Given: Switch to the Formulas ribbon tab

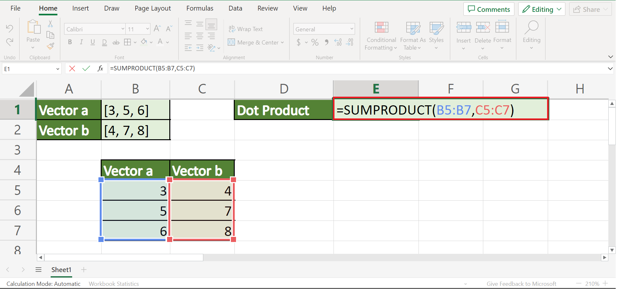Looking at the screenshot, I should point(199,8).
